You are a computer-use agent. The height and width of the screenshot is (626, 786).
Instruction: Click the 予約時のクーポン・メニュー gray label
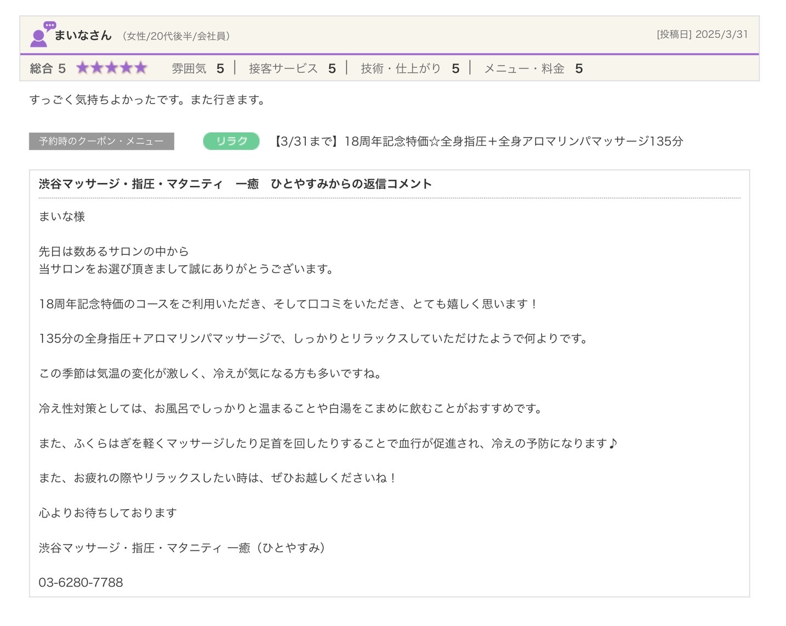pyautogui.click(x=101, y=141)
